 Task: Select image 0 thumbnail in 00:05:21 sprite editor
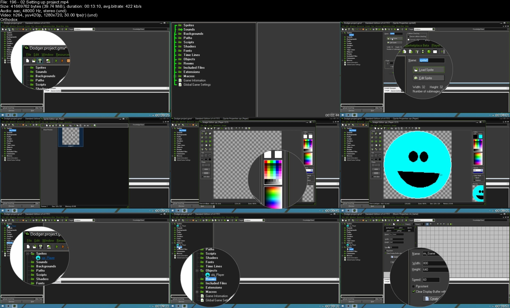coord(71,137)
